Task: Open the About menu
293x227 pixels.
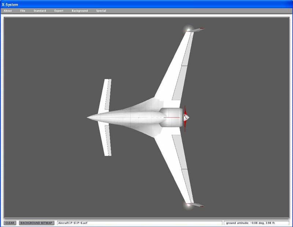Action: pos(8,11)
